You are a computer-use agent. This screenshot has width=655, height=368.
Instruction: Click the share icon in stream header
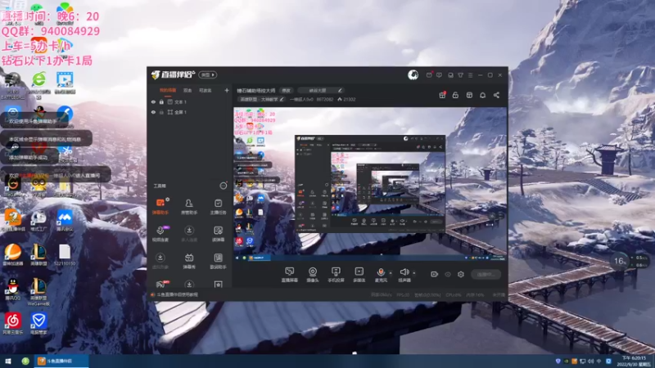point(496,95)
